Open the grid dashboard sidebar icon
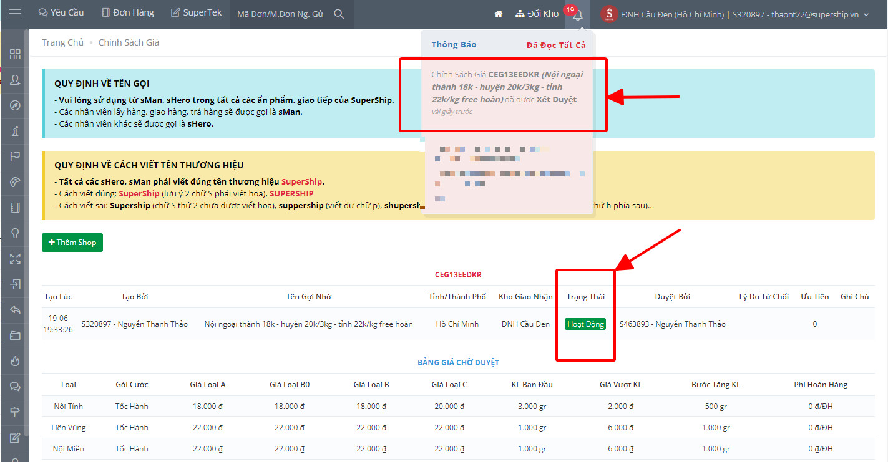Image resolution: width=888 pixels, height=462 pixels. (x=16, y=54)
